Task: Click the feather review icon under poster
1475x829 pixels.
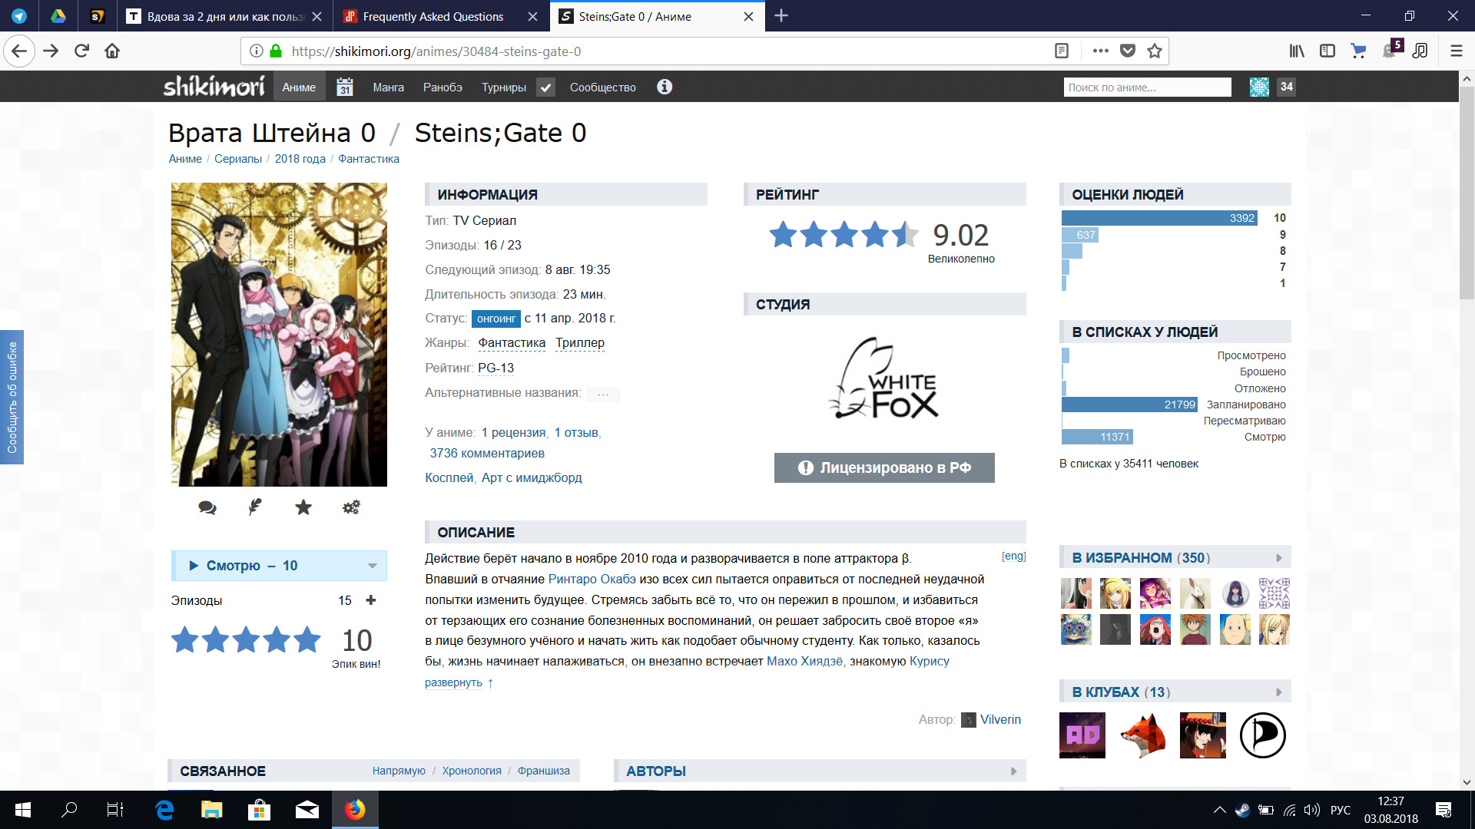Action: (255, 507)
